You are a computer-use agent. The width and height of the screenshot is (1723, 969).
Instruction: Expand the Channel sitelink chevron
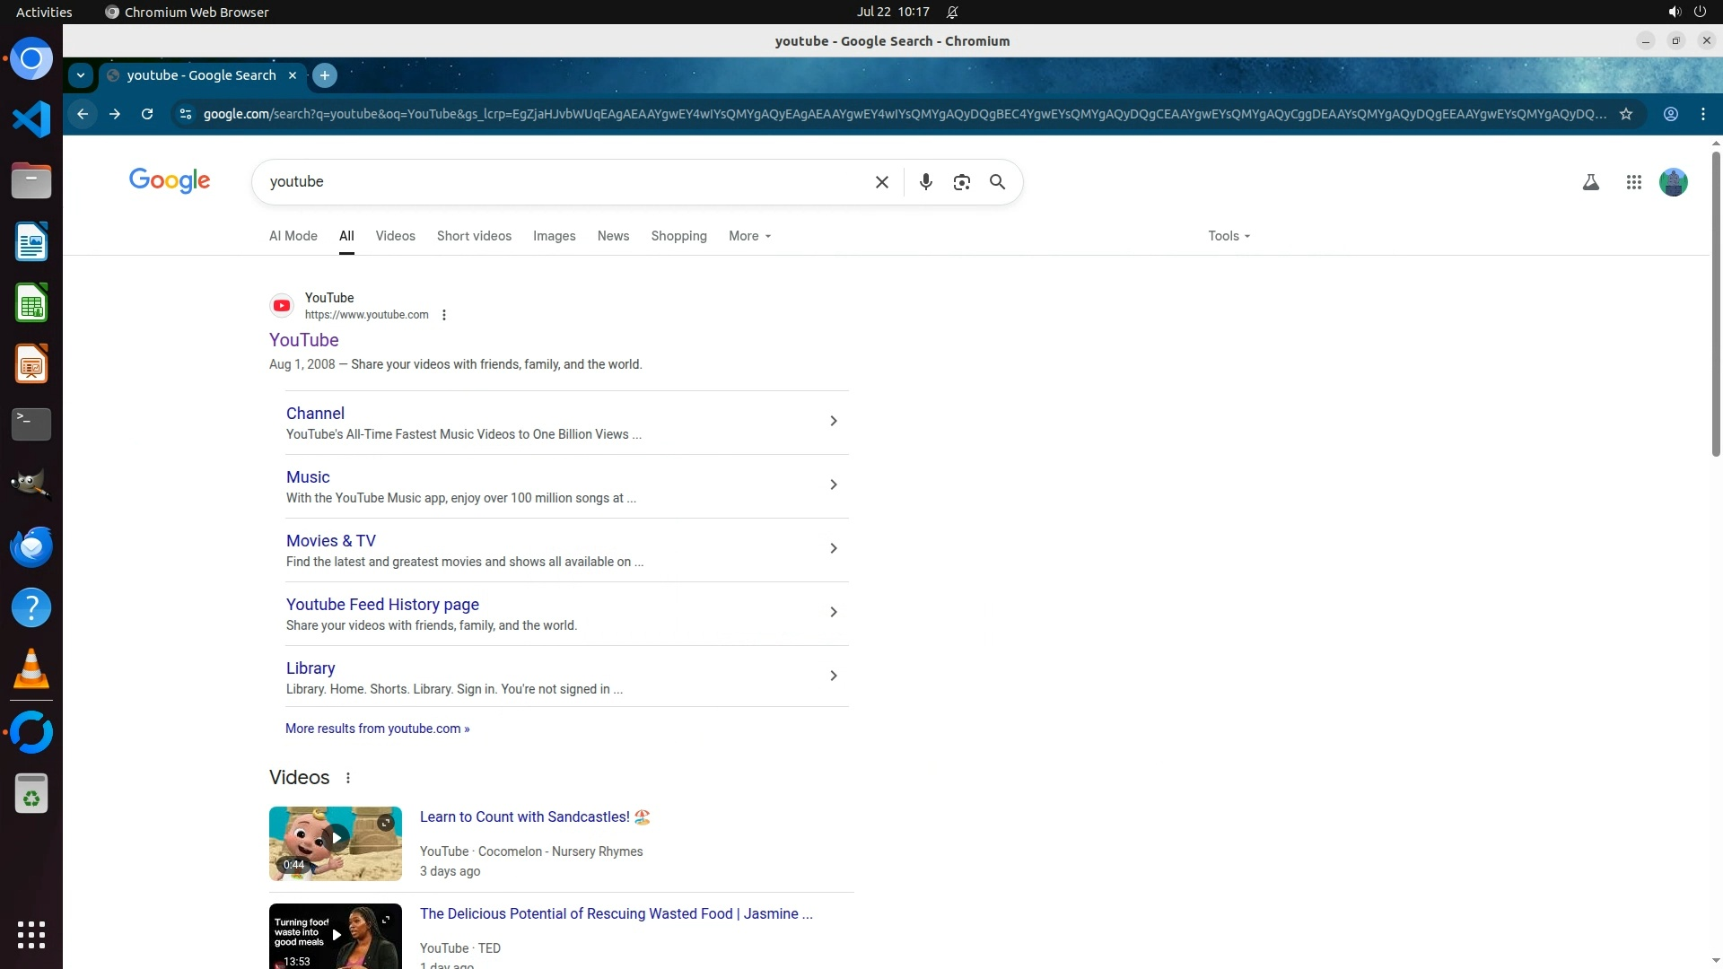tap(833, 421)
